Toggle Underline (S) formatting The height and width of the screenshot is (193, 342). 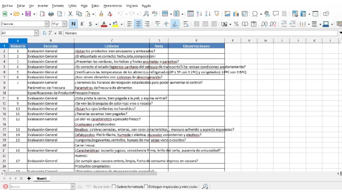coord(90,24)
